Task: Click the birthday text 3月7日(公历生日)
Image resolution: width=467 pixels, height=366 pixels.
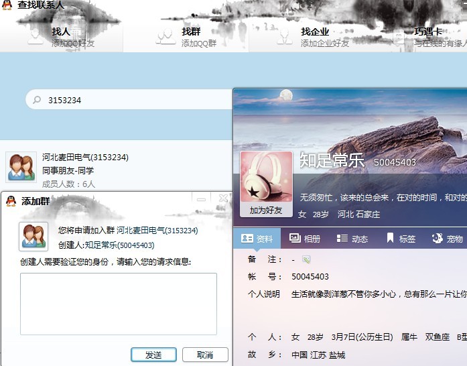Action: 362,337
